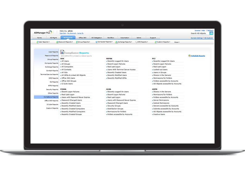The height and width of the screenshot is (176, 245).
Task: Open Custom Reports via its toolbar icon
Action: point(155,42)
